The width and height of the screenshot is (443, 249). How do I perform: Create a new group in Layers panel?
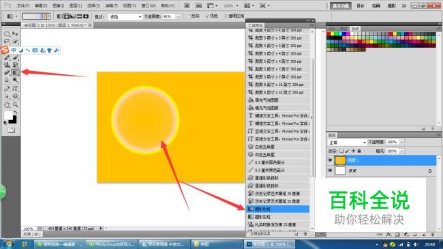coord(414,234)
